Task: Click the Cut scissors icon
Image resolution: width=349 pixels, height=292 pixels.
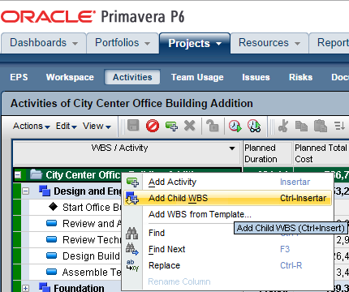Action: click(x=283, y=126)
